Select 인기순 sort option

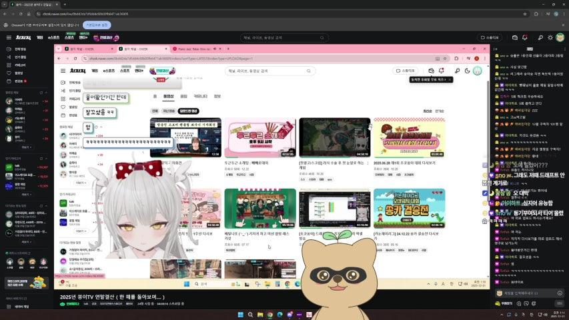[x=440, y=111]
